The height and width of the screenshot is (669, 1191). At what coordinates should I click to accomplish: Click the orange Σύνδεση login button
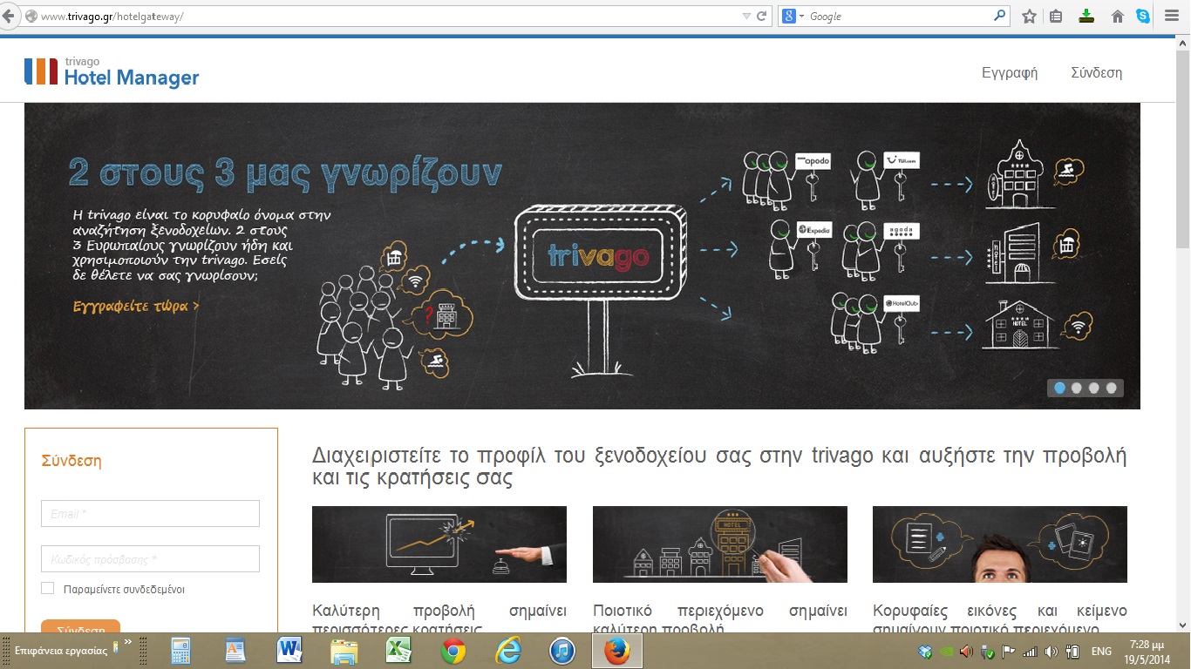80,627
